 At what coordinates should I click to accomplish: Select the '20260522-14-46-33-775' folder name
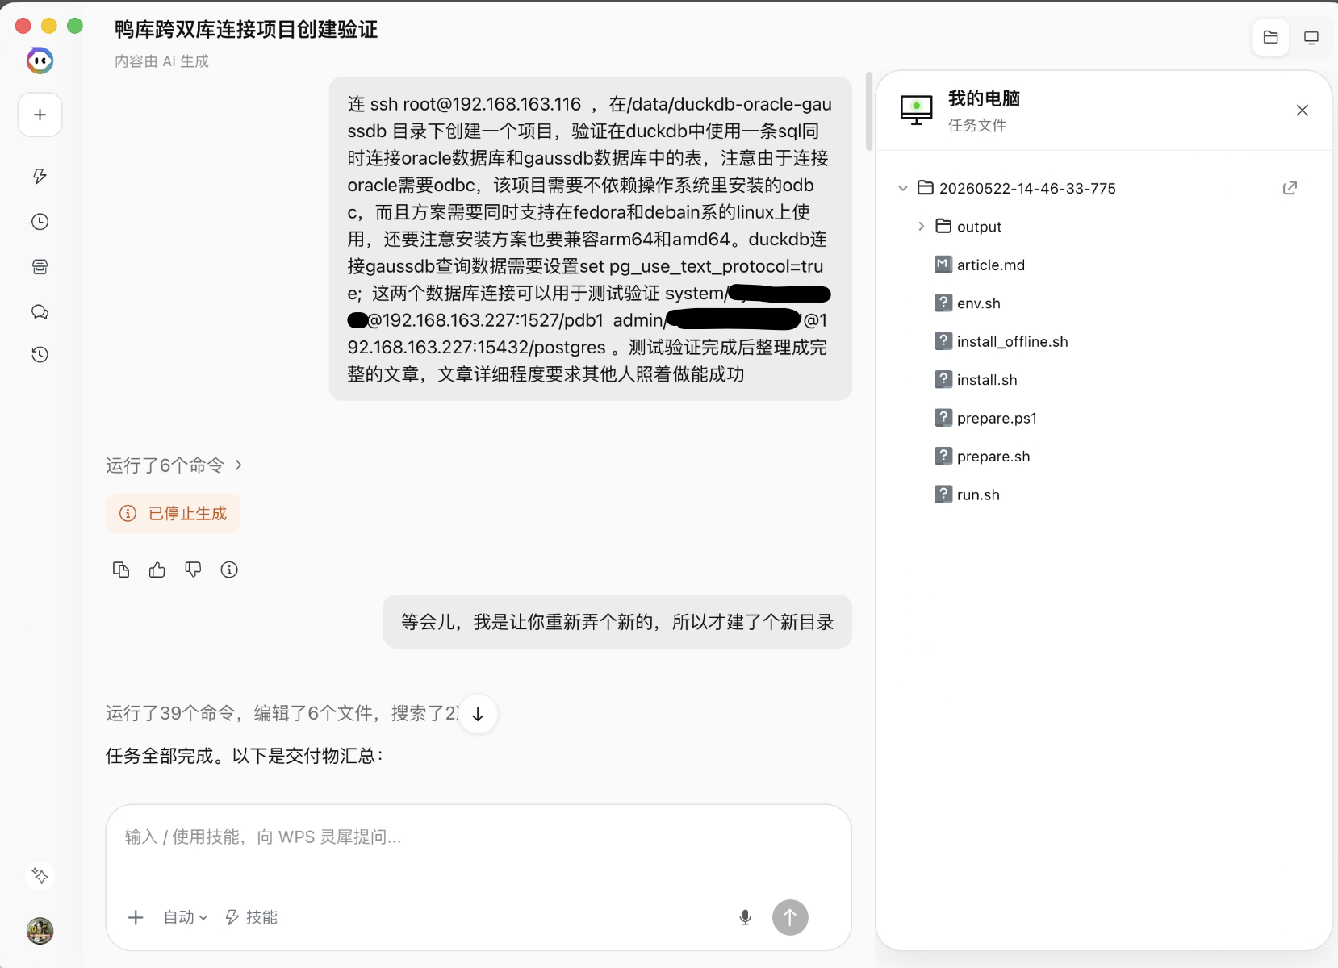1027,188
